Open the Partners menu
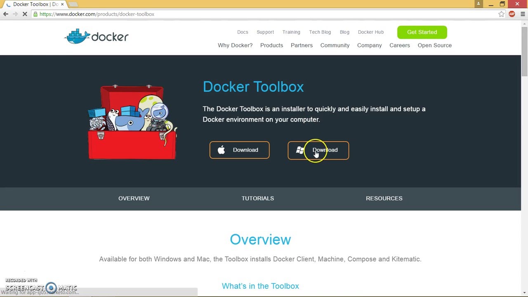The width and height of the screenshot is (528, 297). click(302, 45)
